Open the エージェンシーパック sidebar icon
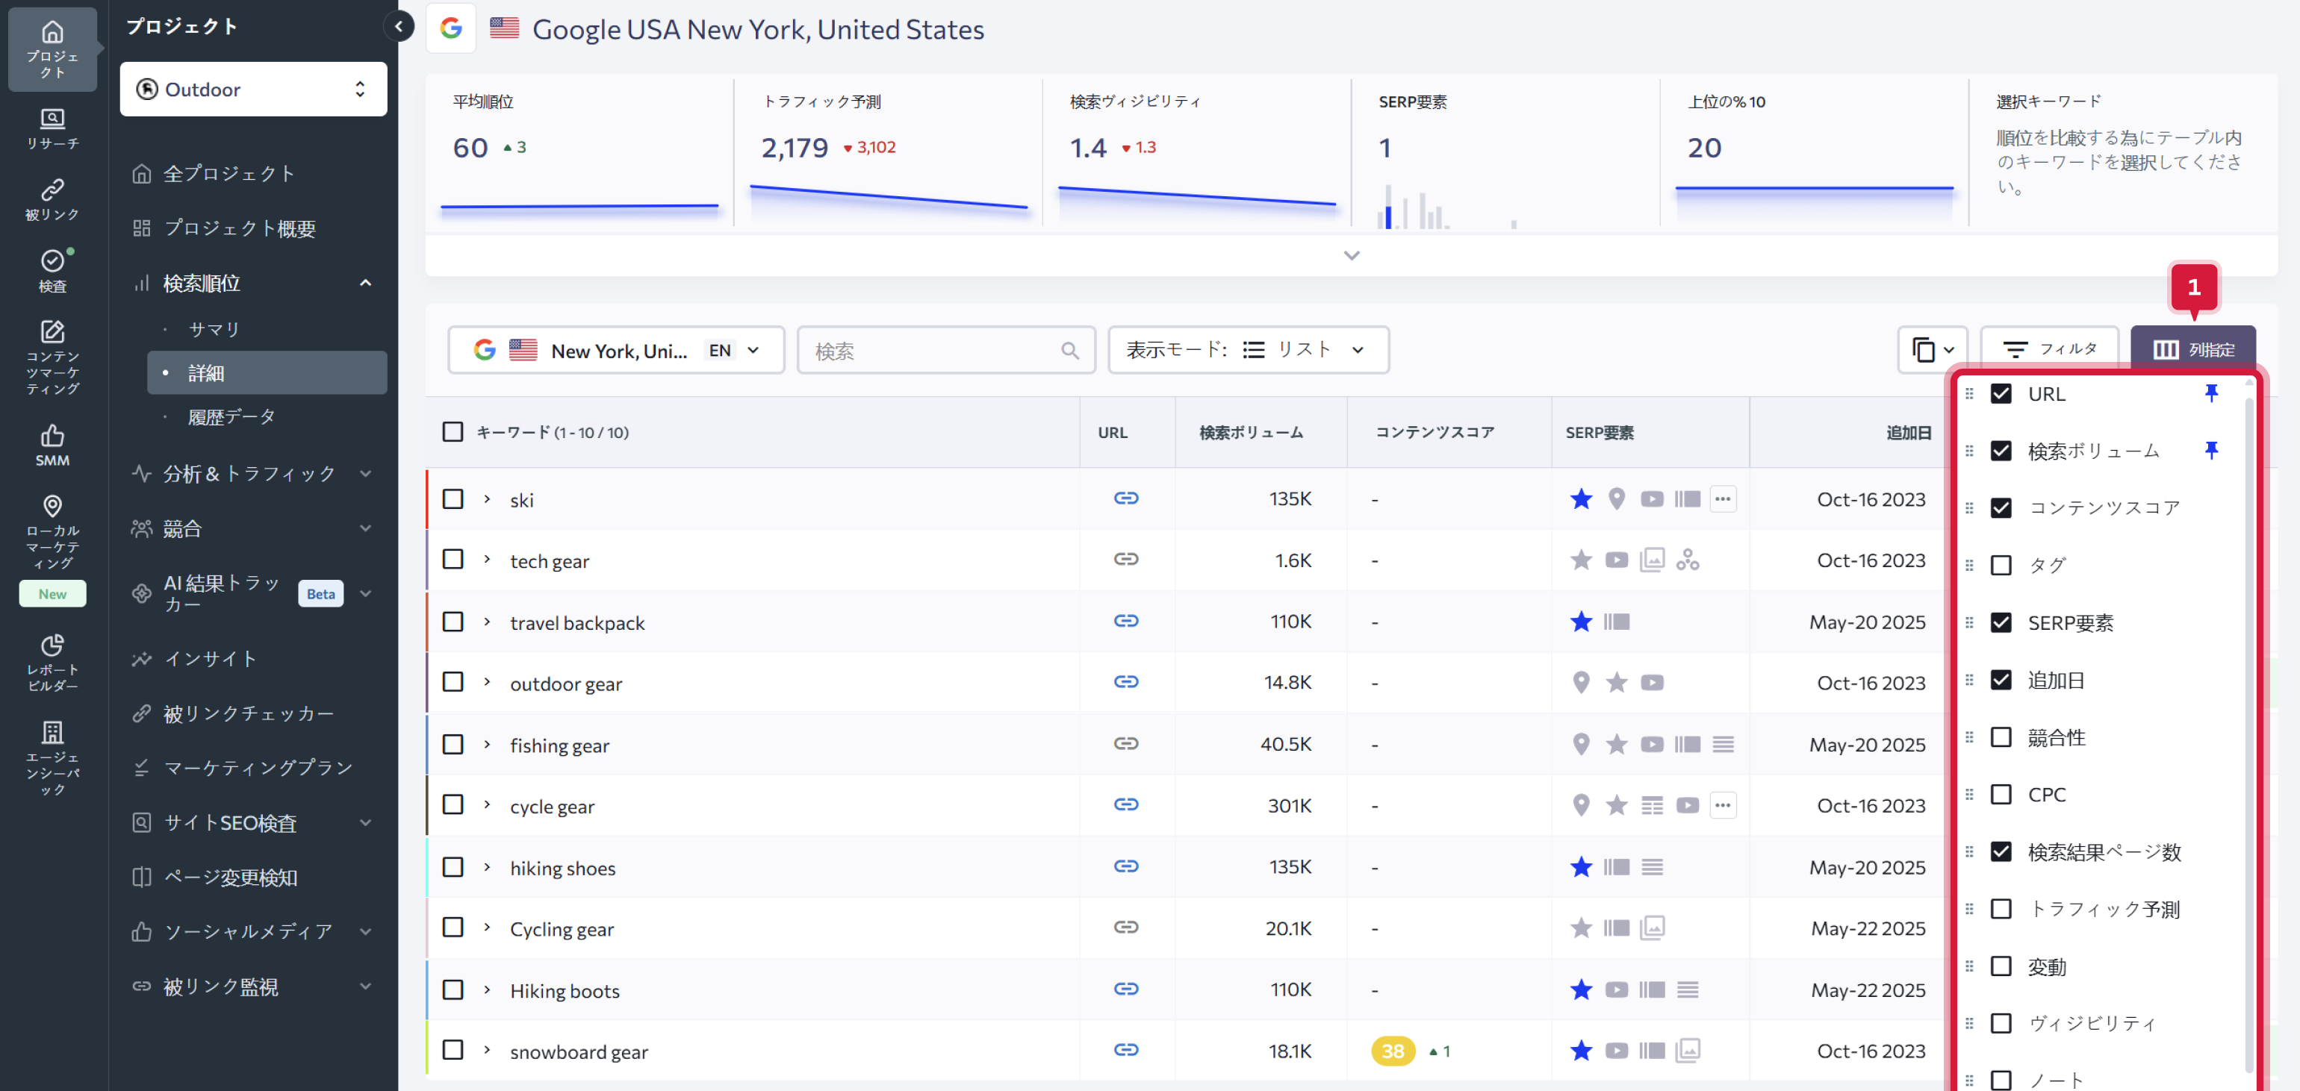The image size is (2300, 1091). tap(52, 758)
